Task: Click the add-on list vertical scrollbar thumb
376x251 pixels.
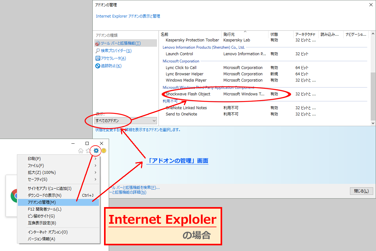Action: (x=373, y=97)
